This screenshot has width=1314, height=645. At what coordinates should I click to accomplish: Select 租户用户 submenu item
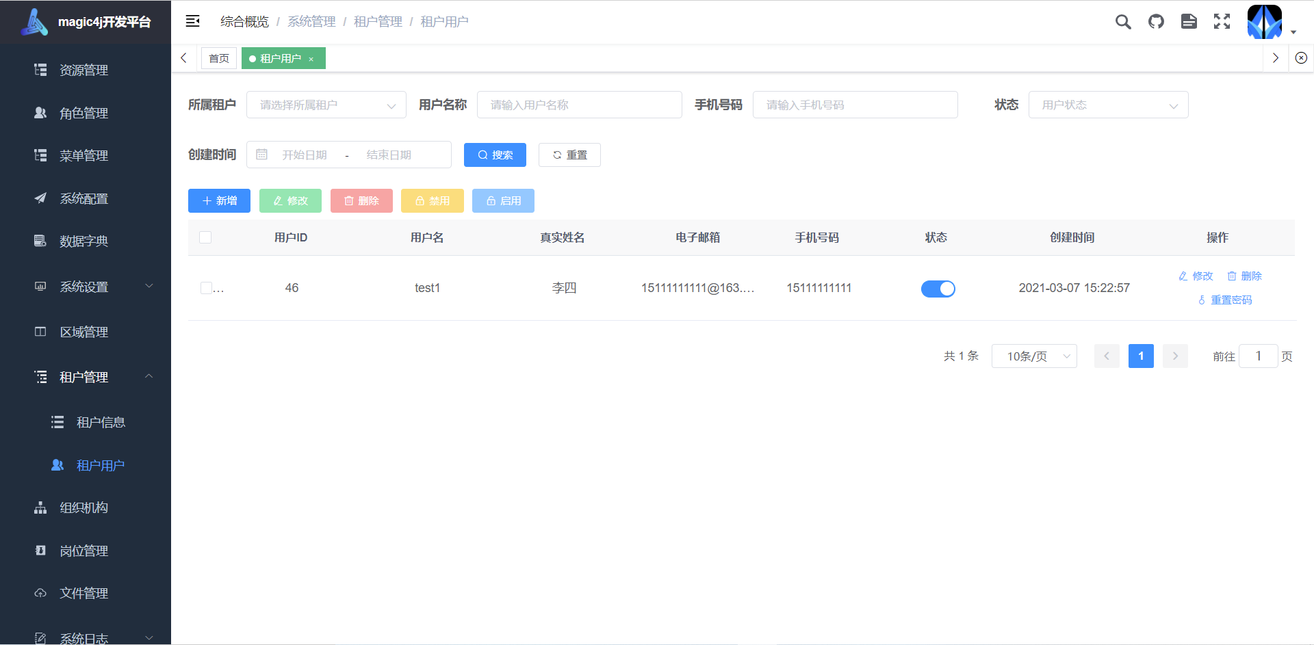click(86, 465)
